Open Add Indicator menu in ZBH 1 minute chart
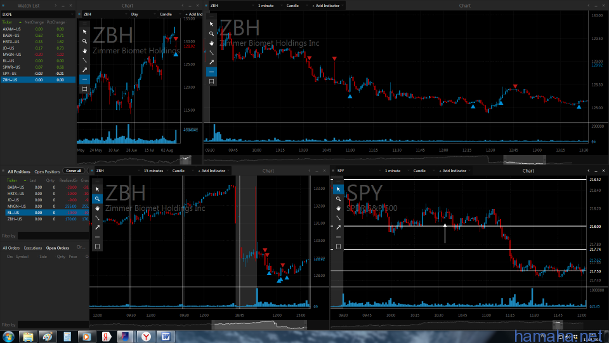The height and width of the screenshot is (343, 609). click(327, 6)
